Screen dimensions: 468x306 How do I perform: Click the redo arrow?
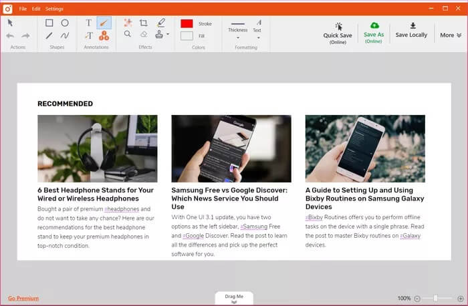[25, 36]
